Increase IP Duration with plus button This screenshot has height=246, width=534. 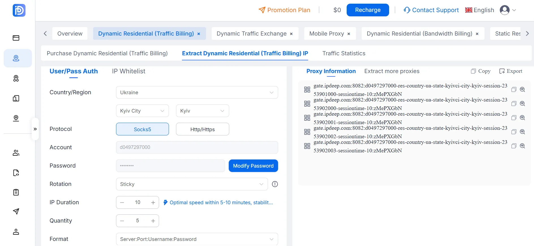tap(153, 203)
